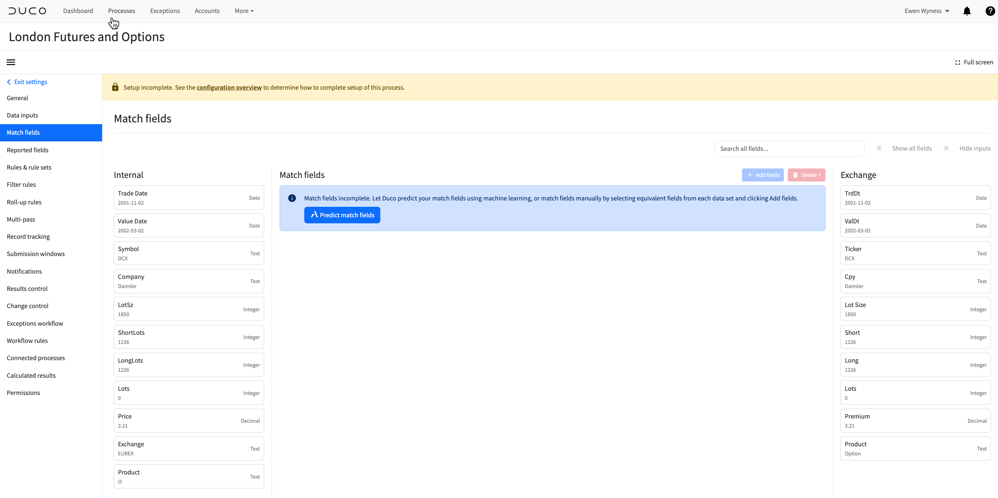Click the DUCO logo
The height and width of the screenshot is (498, 998).
pos(27,11)
